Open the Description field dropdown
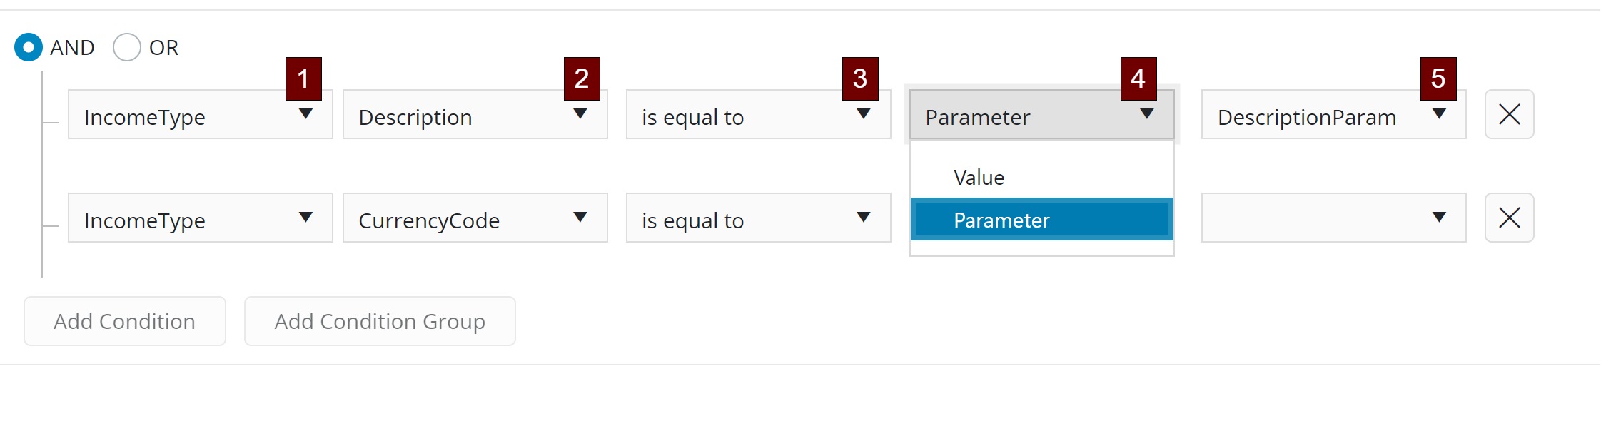 coord(475,116)
